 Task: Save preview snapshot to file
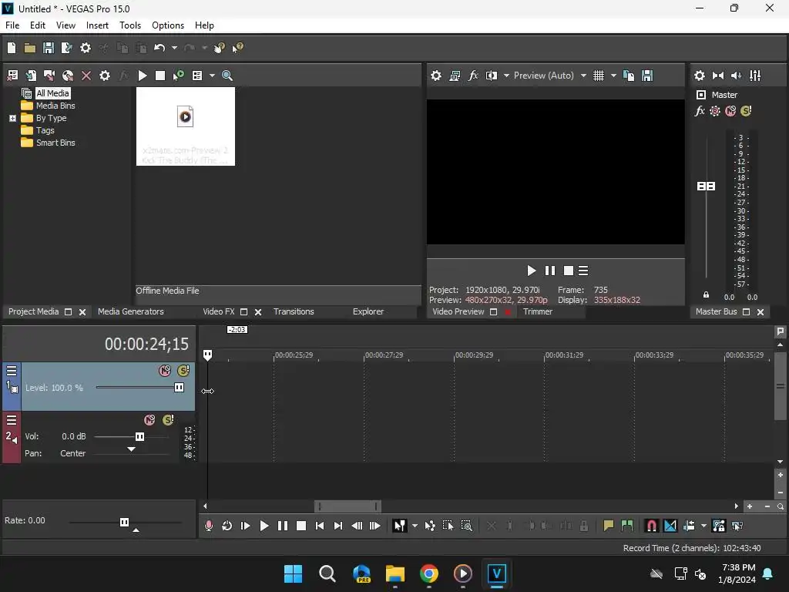[x=647, y=76]
